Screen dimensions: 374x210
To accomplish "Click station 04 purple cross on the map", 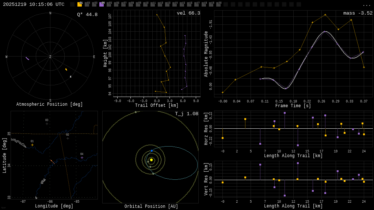I will (82, 157).
